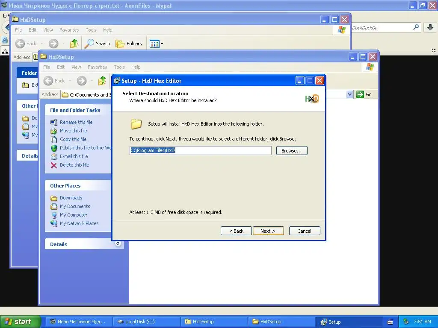Click My Computer icon in Other Places

(54, 215)
